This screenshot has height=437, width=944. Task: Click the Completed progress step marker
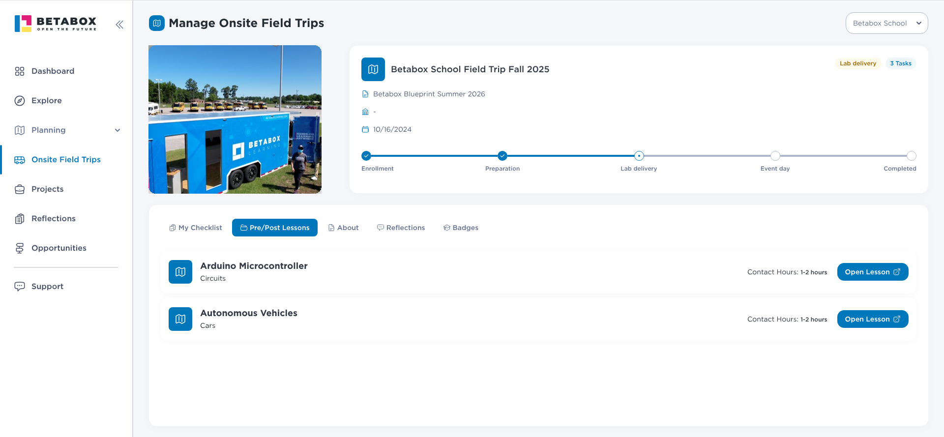point(912,156)
